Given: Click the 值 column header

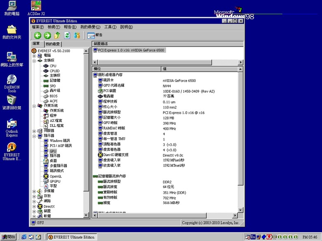Looking at the screenshot, I should click(200, 69).
